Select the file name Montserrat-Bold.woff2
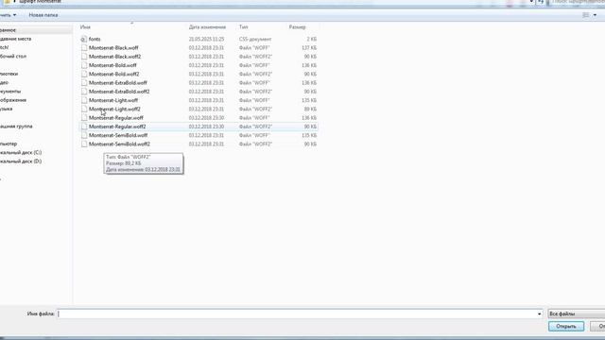 pyautogui.click(x=114, y=74)
